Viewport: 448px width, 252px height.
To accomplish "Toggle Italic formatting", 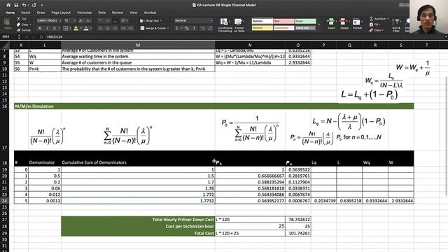I will coord(47,28).
